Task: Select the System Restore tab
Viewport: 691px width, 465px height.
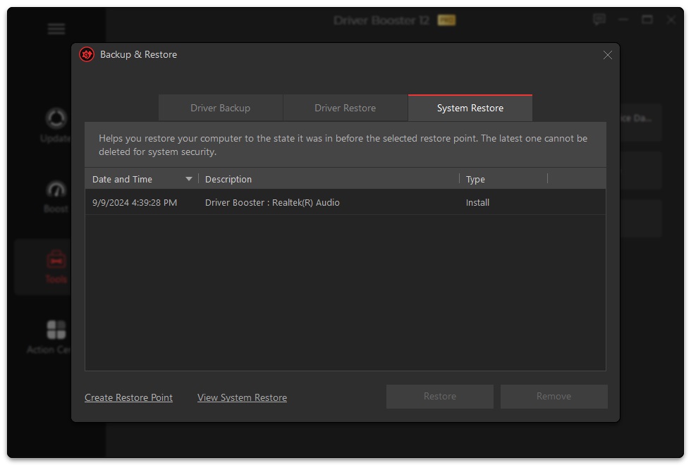Action: (x=470, y=108)
